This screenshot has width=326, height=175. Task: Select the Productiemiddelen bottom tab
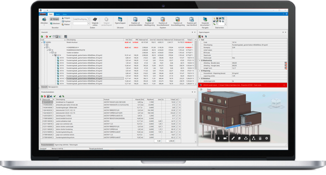coord(47,145)
